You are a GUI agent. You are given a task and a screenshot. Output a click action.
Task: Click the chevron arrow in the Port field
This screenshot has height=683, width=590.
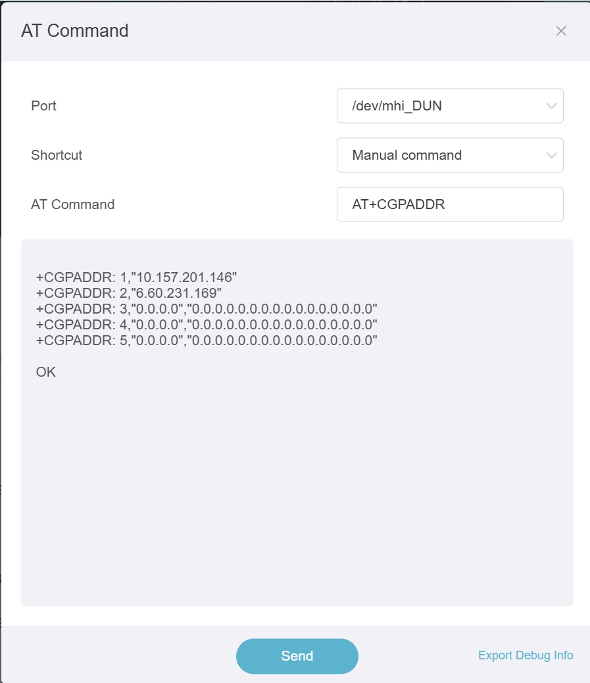coord(551,106)
